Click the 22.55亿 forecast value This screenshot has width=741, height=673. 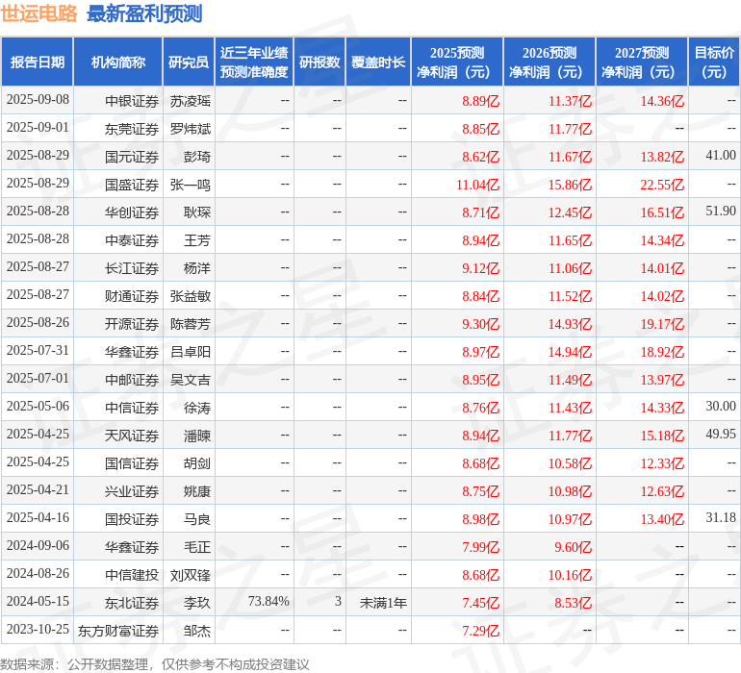662,185
